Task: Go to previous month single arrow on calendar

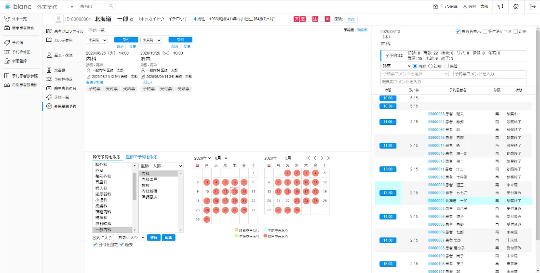Action: click(x=315, y=158)
